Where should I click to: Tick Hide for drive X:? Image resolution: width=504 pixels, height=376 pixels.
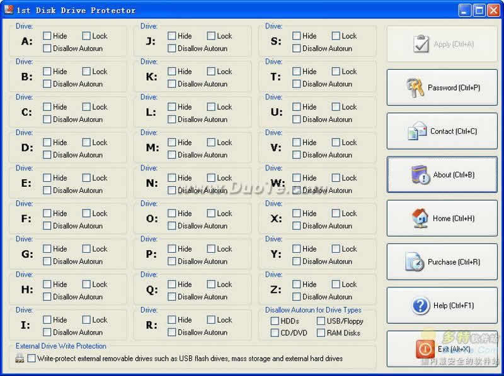[296, 213]
